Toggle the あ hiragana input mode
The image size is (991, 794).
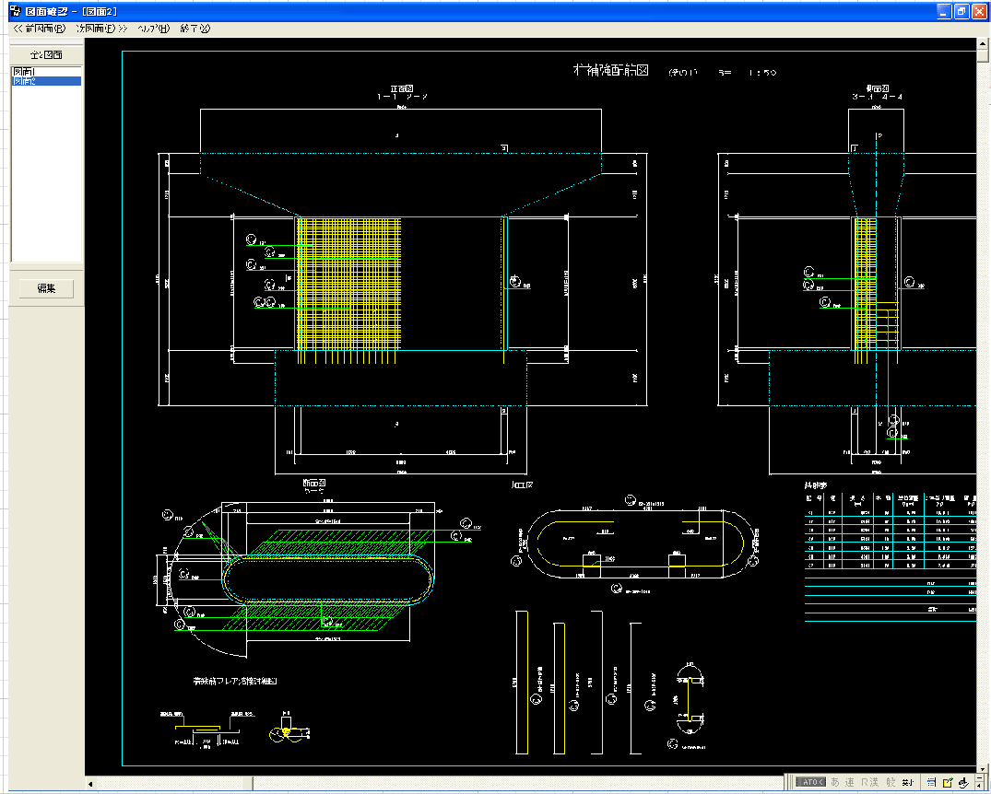point(836,782)
